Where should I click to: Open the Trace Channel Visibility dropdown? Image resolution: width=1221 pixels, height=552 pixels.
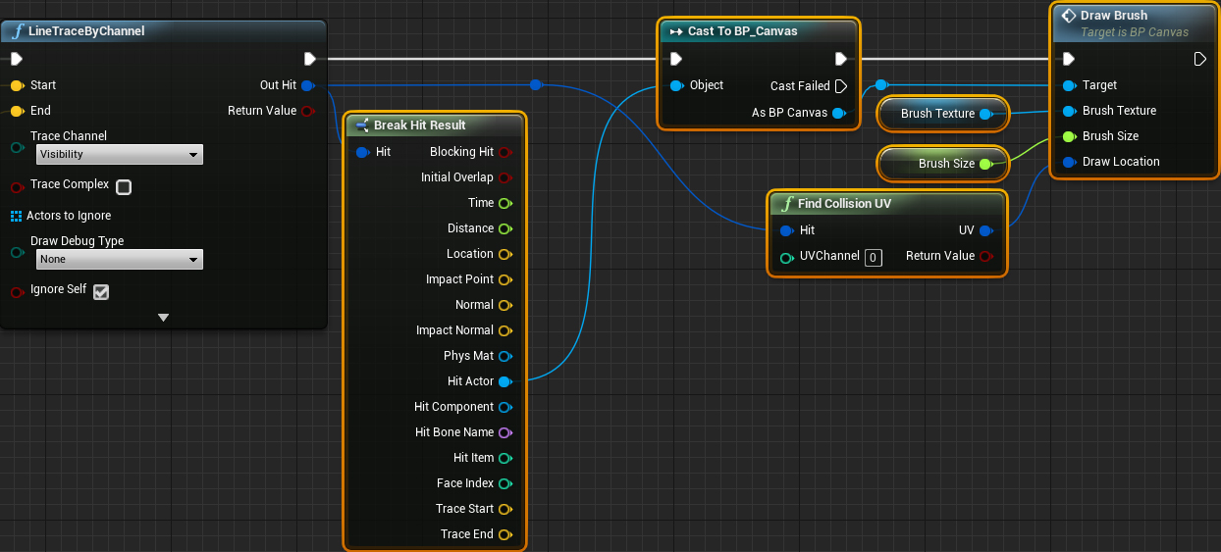click(x=119, y=154)
